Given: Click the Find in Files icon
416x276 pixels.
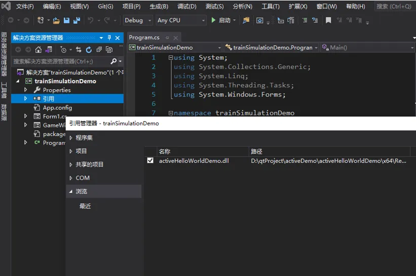Looking at the screenshot, I should click(x=246, y=20).
